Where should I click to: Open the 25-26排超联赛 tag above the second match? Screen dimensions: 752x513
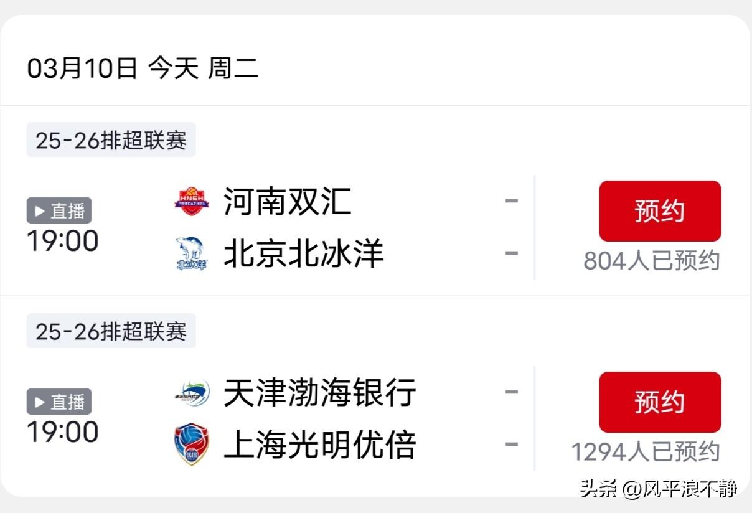click(x=110, y=331)
